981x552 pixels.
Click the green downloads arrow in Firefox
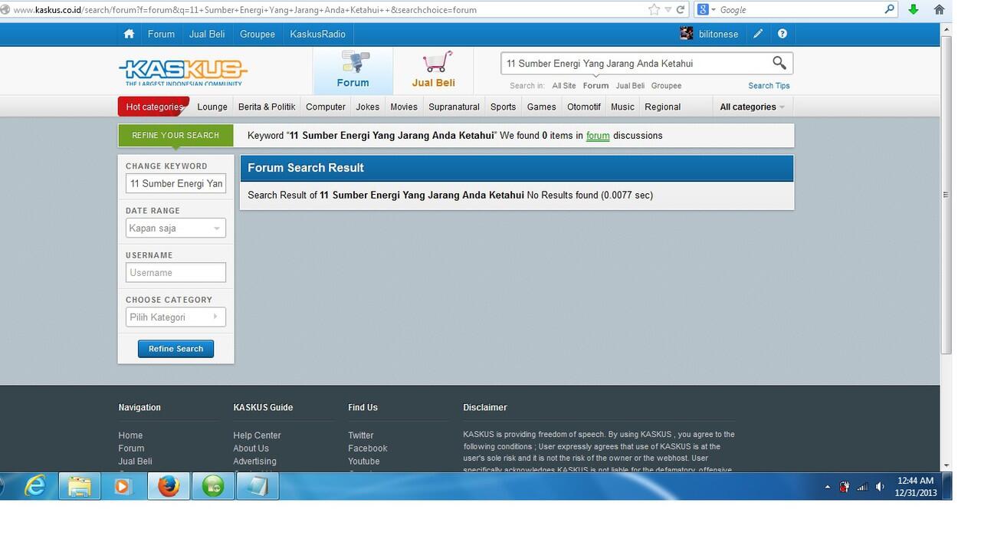913,10
